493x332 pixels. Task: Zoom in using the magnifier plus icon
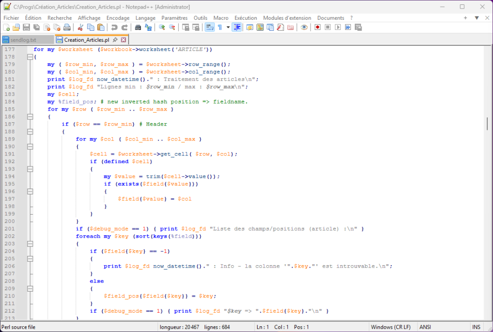(x=162, y=27)
